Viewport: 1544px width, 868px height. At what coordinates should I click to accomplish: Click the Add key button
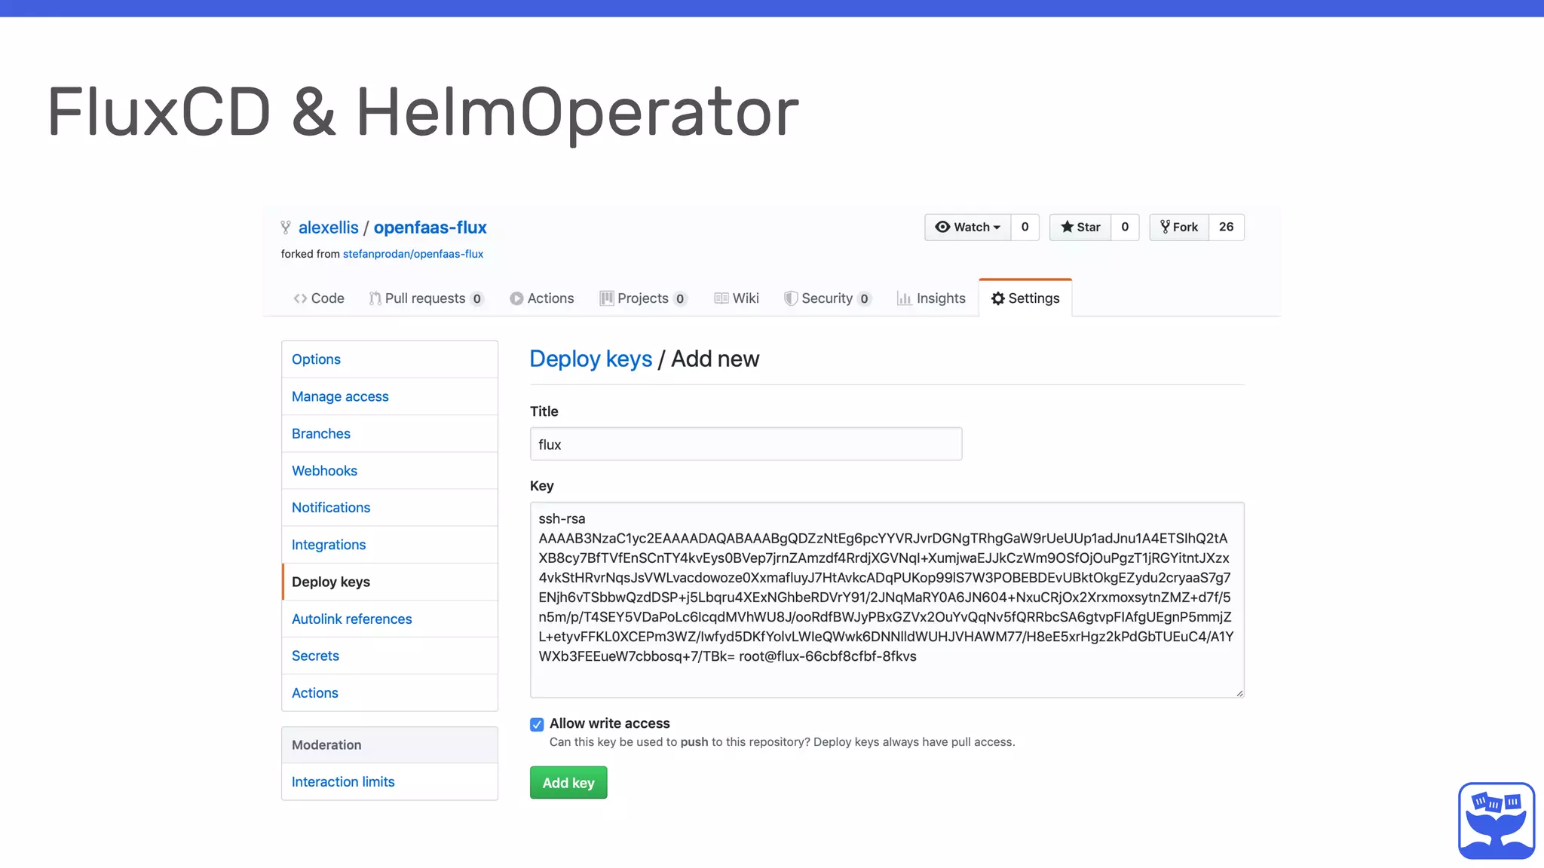568,783
